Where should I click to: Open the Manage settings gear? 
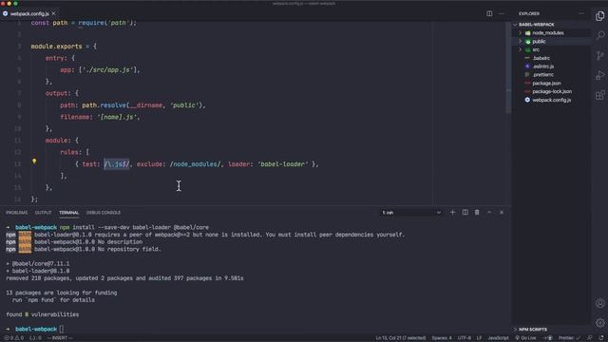[x=599, y=323]
